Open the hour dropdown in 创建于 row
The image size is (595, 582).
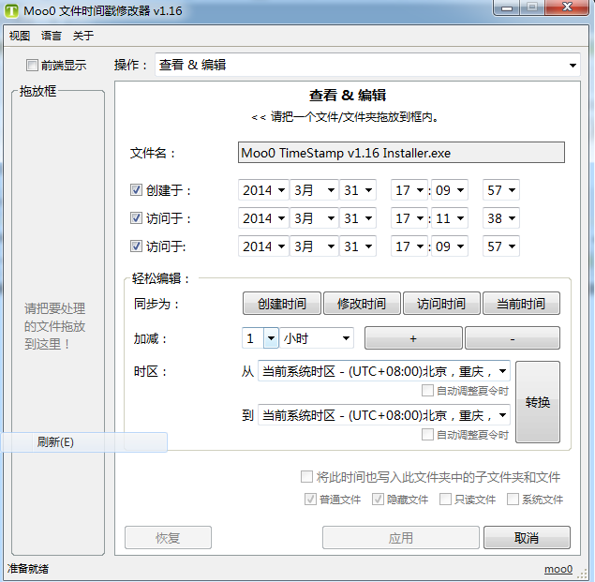(409, 190)
